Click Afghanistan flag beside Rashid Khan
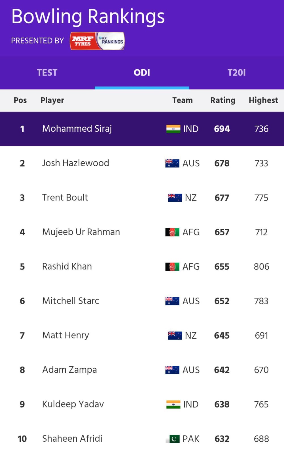Viewport: 284px width, 453px height. (x=172, y=267)
